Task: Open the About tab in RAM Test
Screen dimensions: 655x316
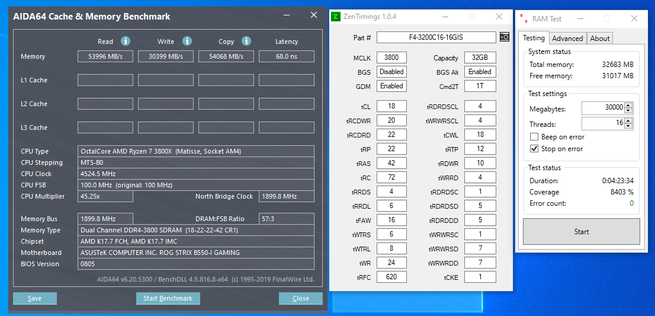Action: [600, 38]
